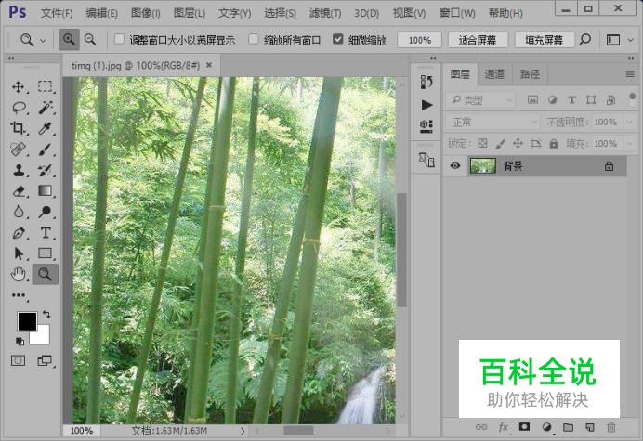This screenshot has height=441, width=643.
Task: Switch to the 通道 tab
Action: (494, 74)
